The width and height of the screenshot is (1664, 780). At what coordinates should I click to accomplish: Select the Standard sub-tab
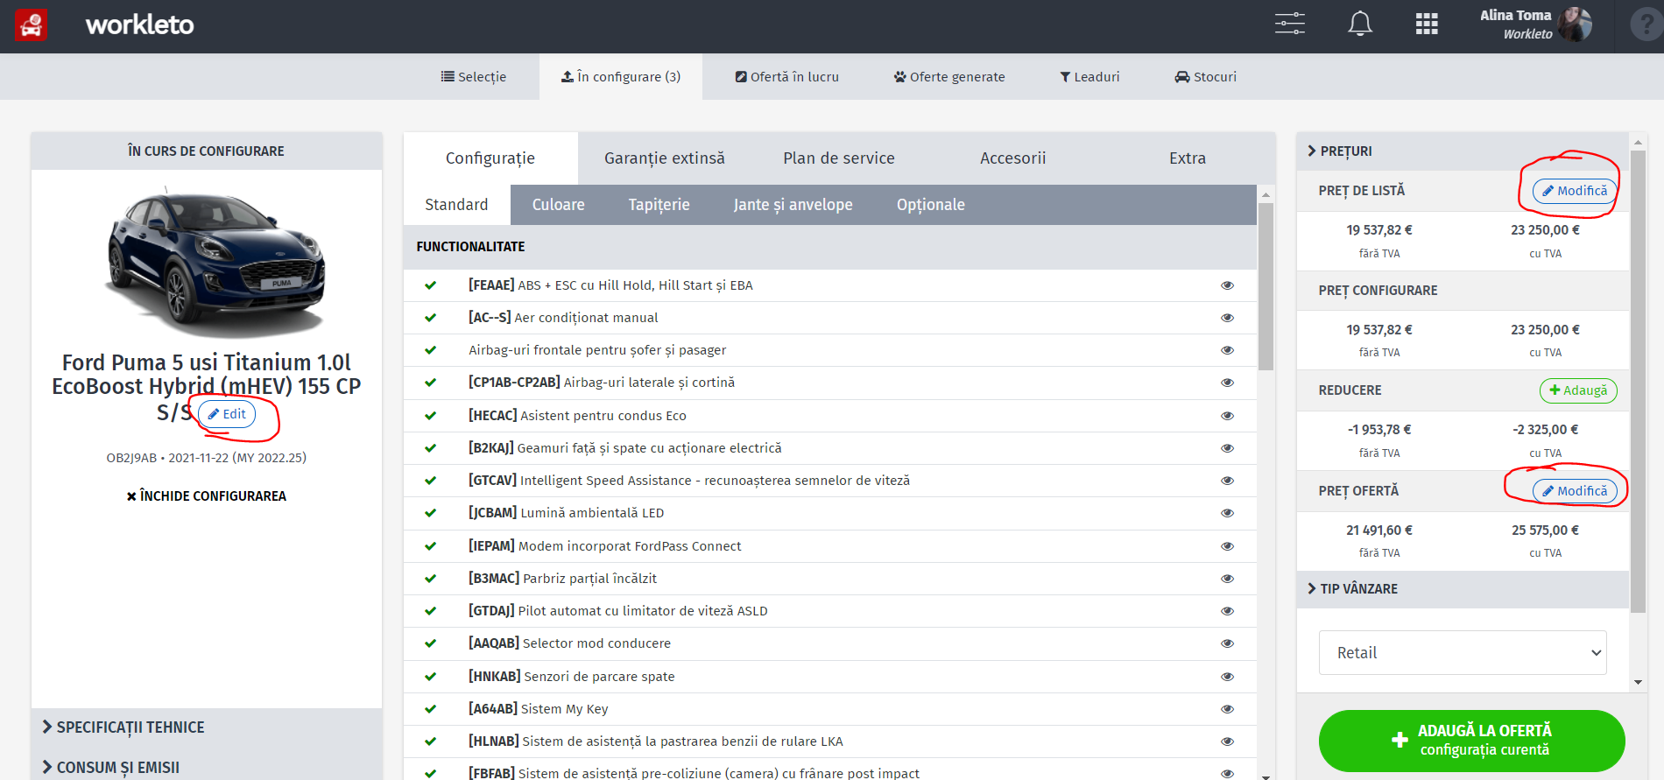(456, 205)
